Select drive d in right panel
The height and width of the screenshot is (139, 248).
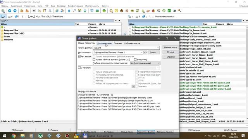click(x=138, y=17)
